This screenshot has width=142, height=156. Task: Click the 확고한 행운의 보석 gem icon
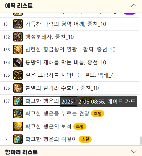tap(18, 126)
